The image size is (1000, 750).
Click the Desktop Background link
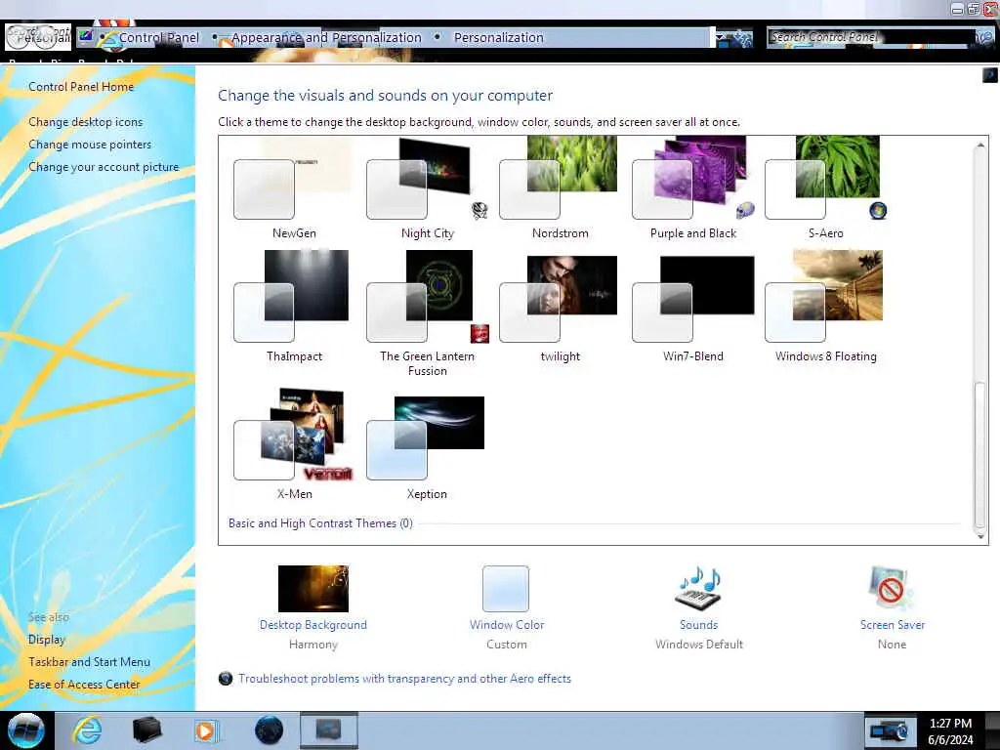pyautogui.click(x=313, y=625)
